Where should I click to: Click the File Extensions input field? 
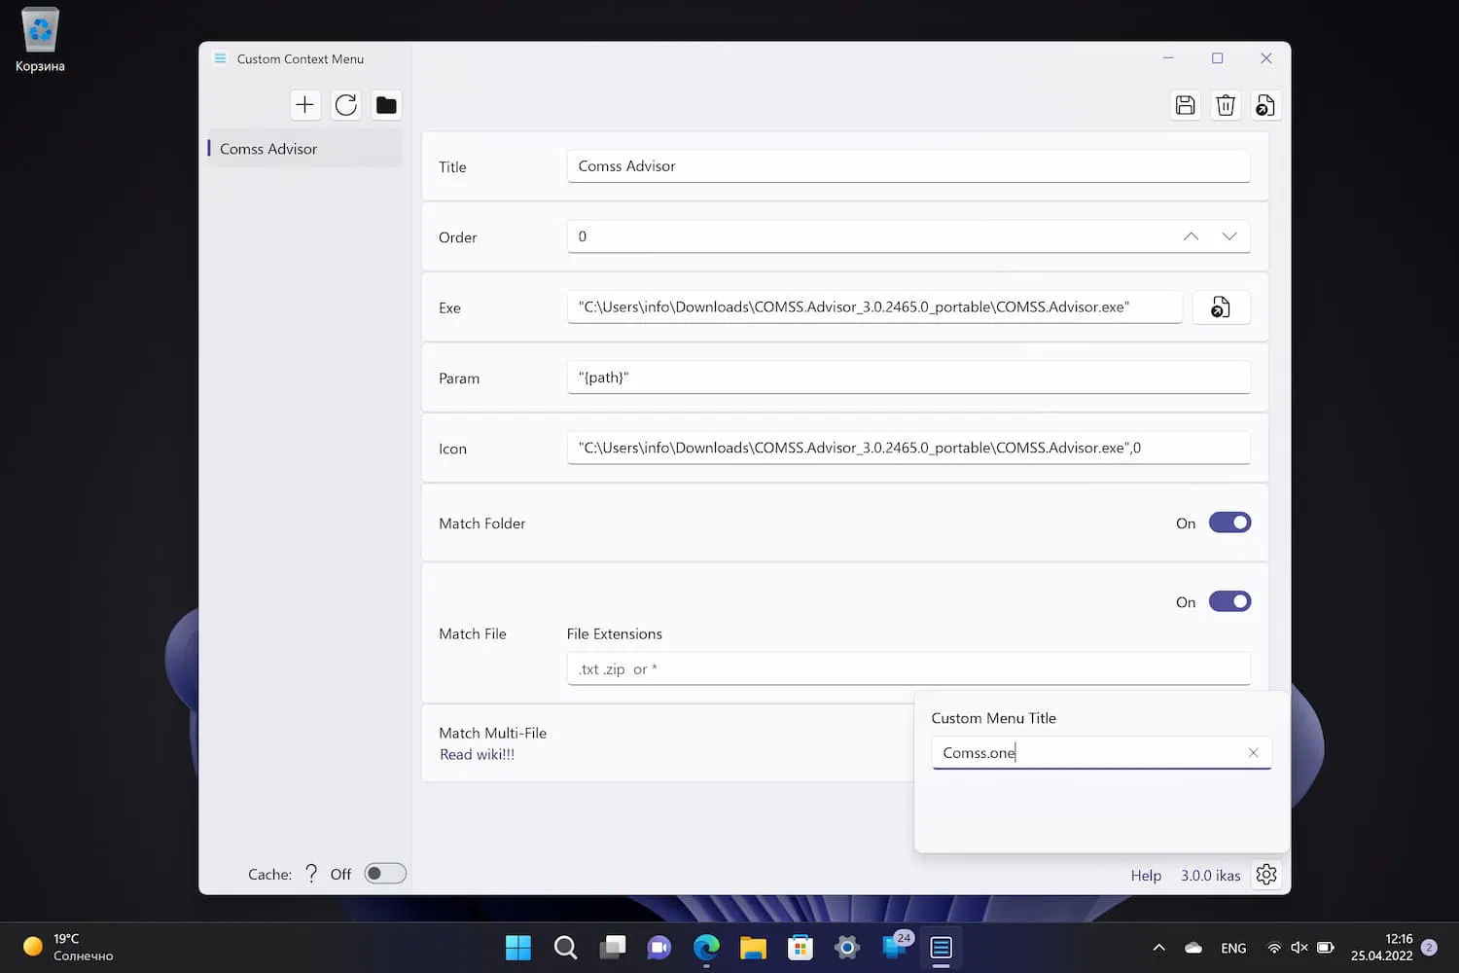(x=908, y=669)
